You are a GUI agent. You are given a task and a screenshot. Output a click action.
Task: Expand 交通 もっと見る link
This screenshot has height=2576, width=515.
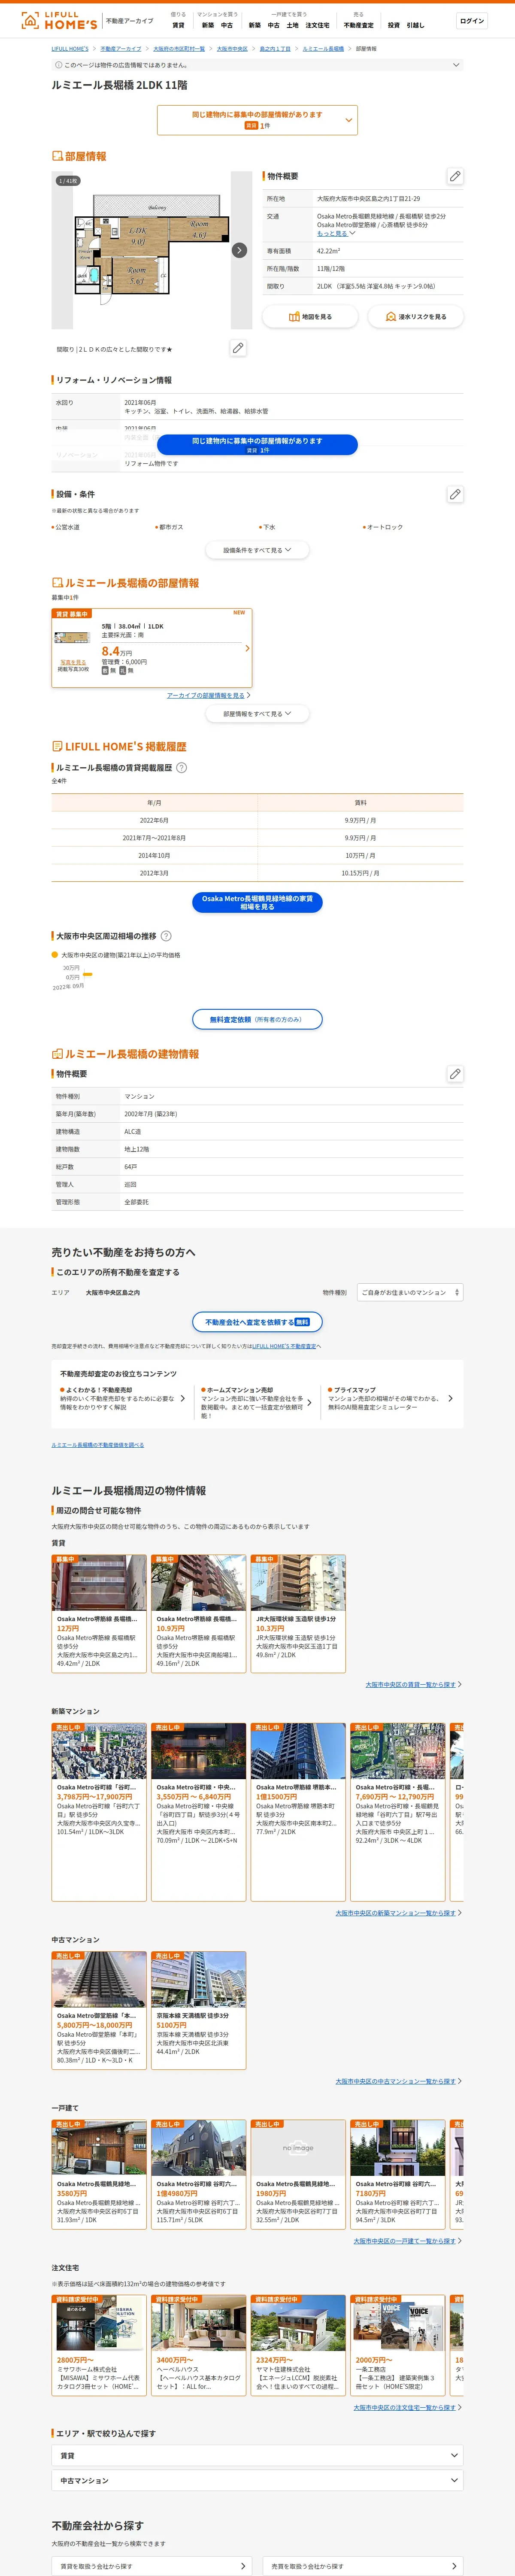[336, 233]
